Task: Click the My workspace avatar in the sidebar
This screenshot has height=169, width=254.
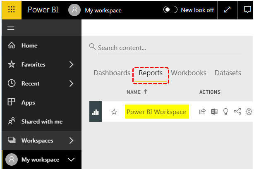Action: click(x=12, y=159)
